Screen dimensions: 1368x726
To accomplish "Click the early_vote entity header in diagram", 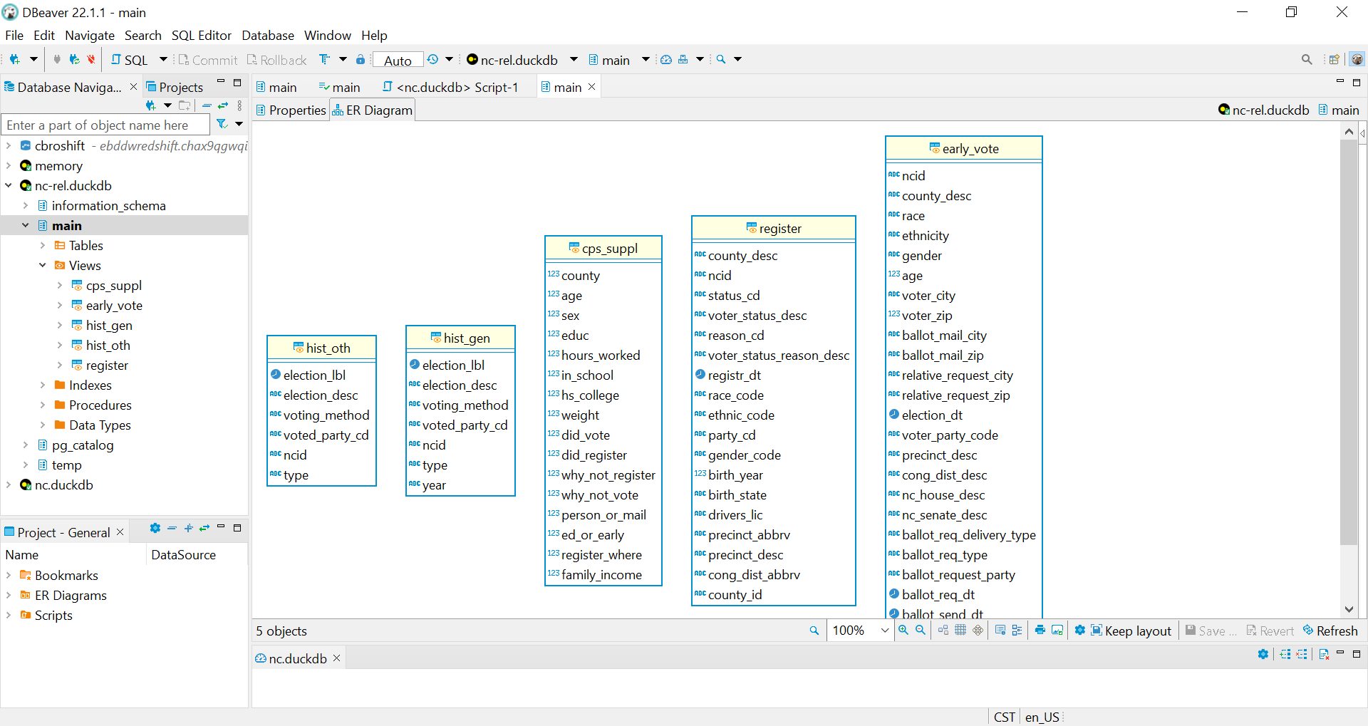I will [964, 148].
